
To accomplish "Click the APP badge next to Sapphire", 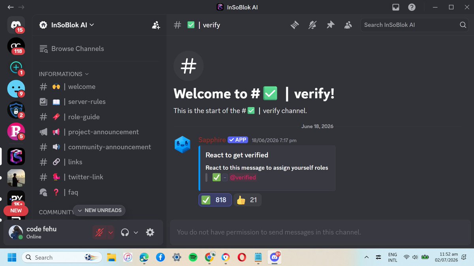I will point(237,140).
